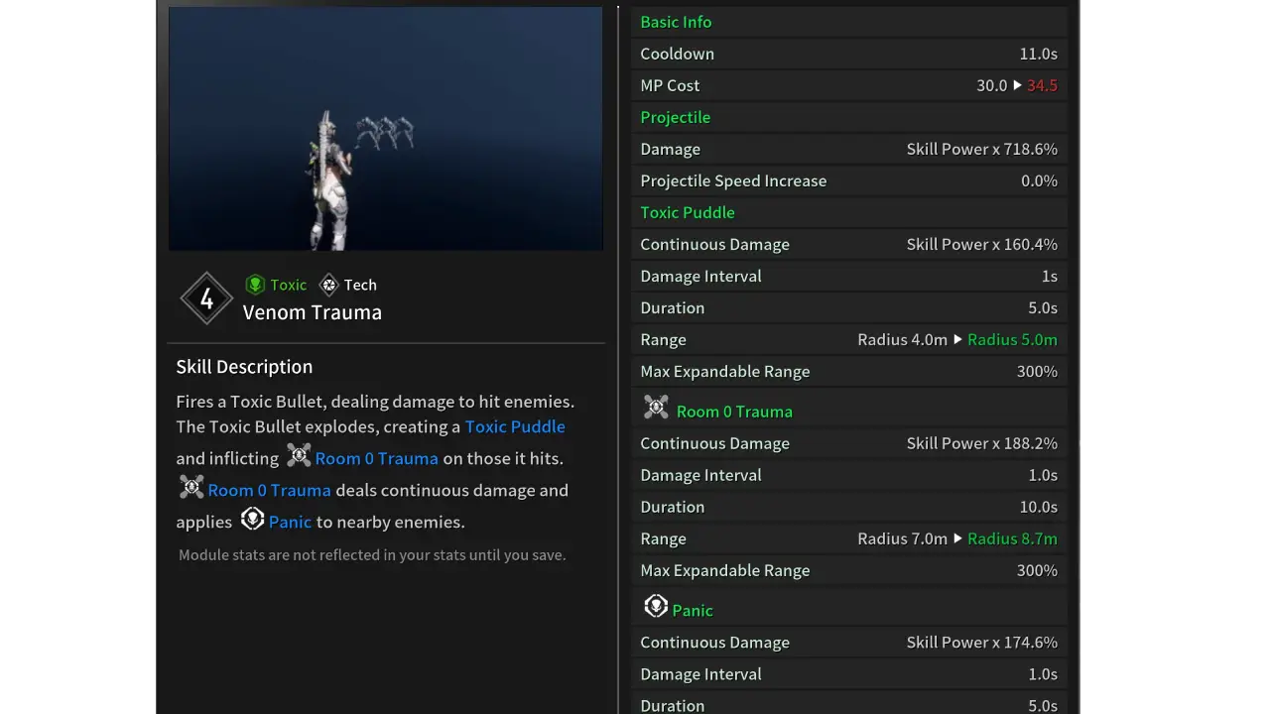Click the Panic debuff icon in stats panel
Screen dimensions: 1270x714
[x=656, y=606]
